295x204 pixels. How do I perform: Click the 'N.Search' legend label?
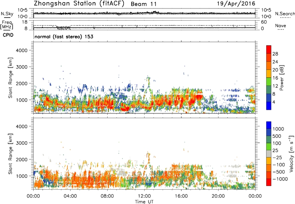click(x=285, y=14)
